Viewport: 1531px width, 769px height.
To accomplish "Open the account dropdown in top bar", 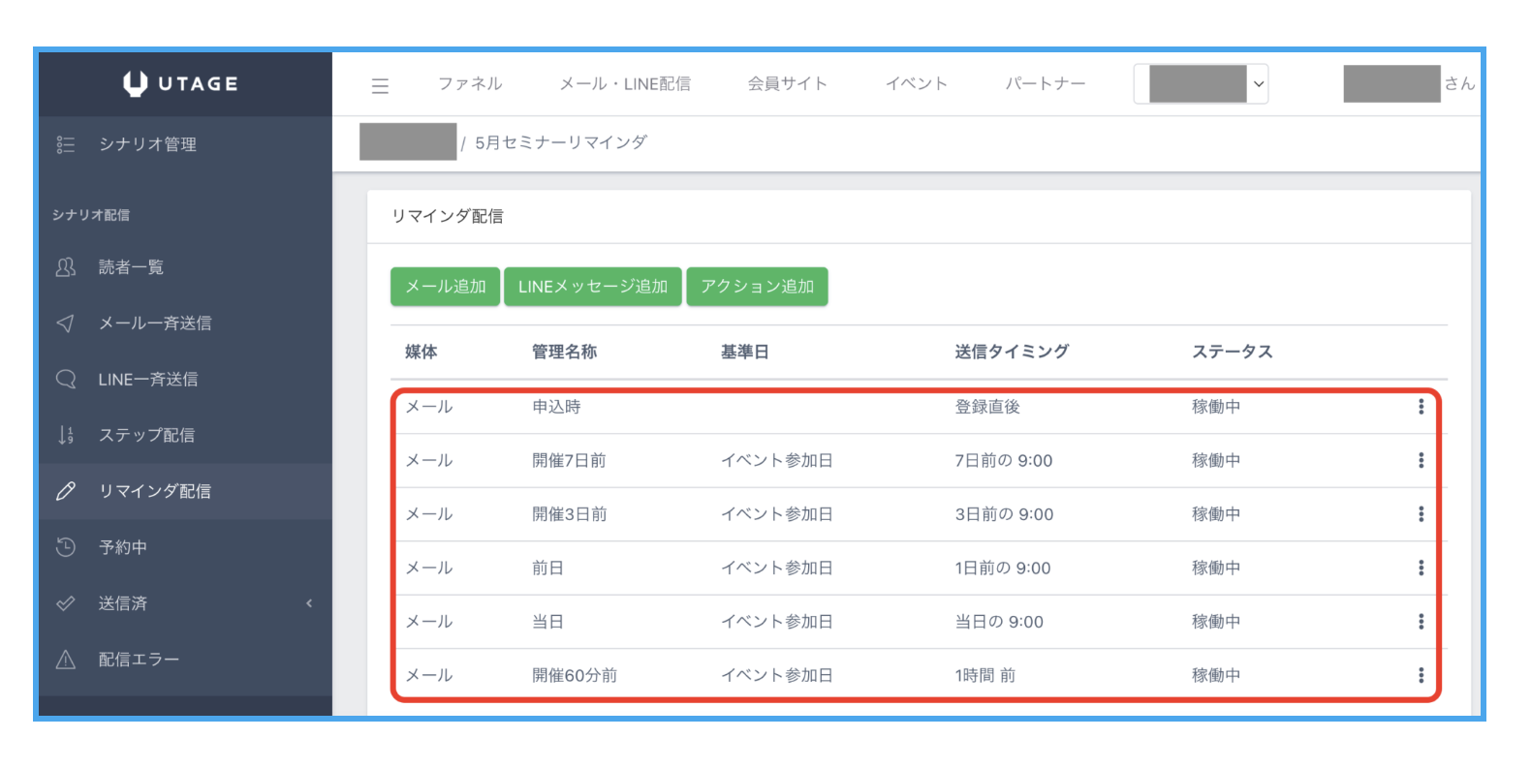I will click(1202, 84).
